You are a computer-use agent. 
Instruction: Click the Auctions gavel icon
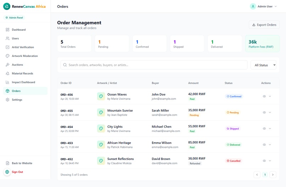[7, 65]
